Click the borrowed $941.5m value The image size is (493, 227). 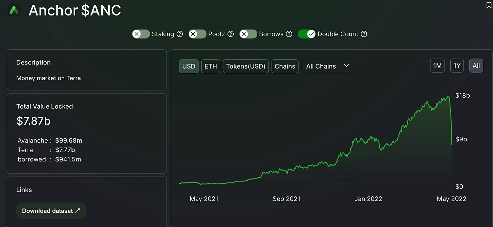[68, 159]
